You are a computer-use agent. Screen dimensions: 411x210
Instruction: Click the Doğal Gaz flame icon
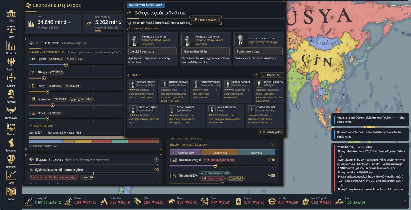104,201
